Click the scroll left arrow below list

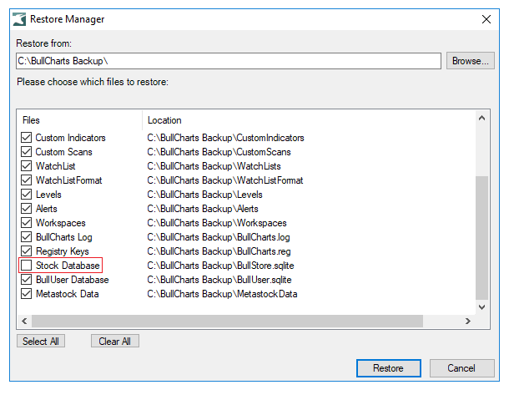click(x=24, y=321)
